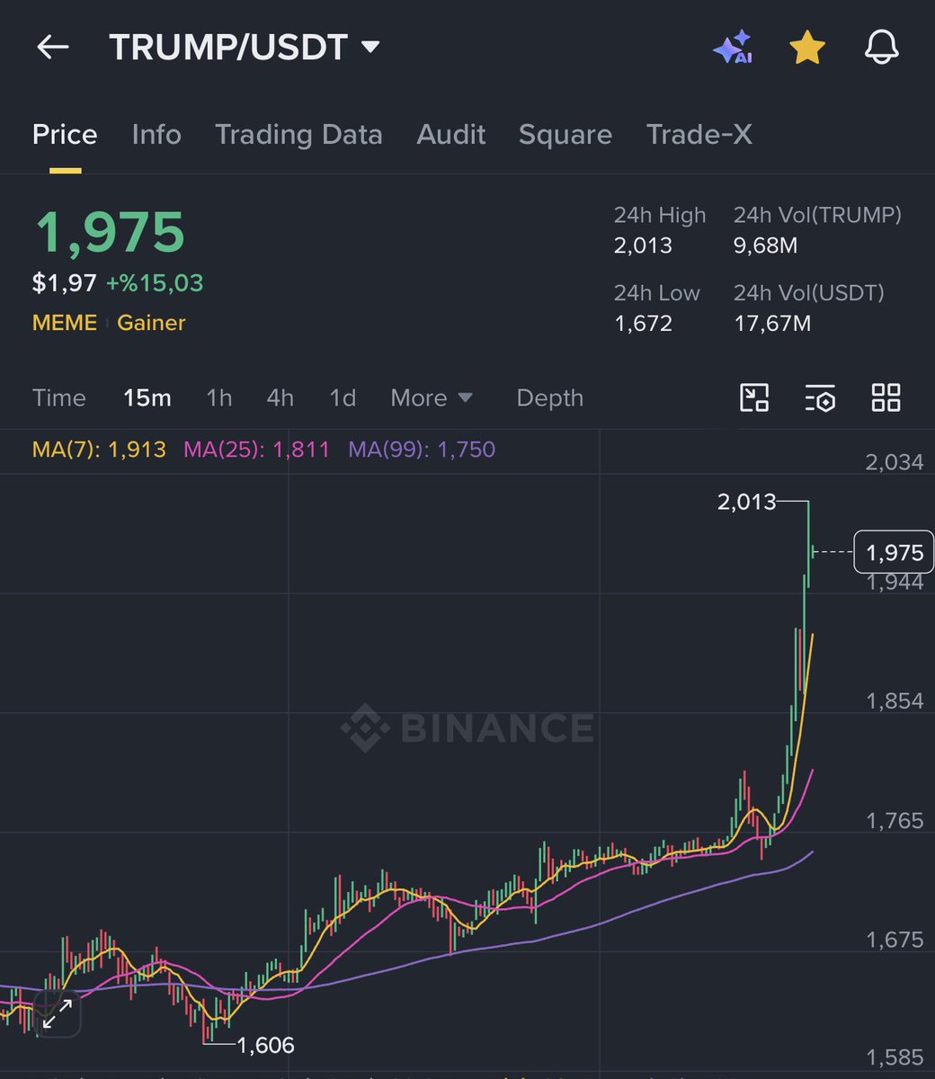The width and height of the screenshot is (935, 1079).
Task: Open the Audit tab
Action: [451, 134]
